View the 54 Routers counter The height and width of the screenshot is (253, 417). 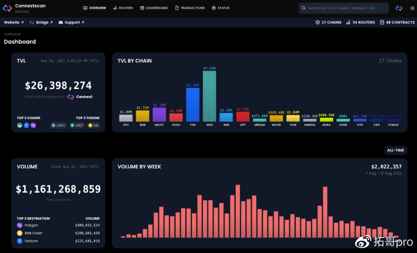pos(360,22)
